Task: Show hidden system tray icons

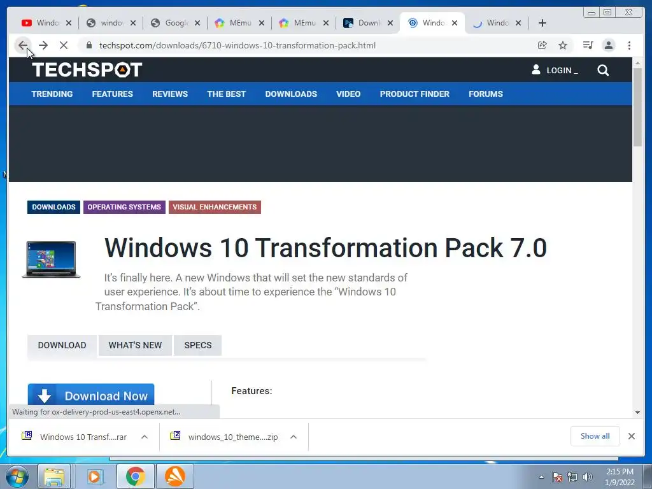Action: [x=541, y=477]
